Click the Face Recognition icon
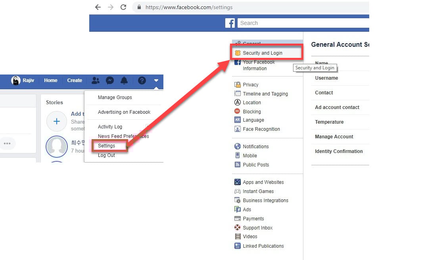Viewport: 441px width, 260px height. [x=238, y=129]
